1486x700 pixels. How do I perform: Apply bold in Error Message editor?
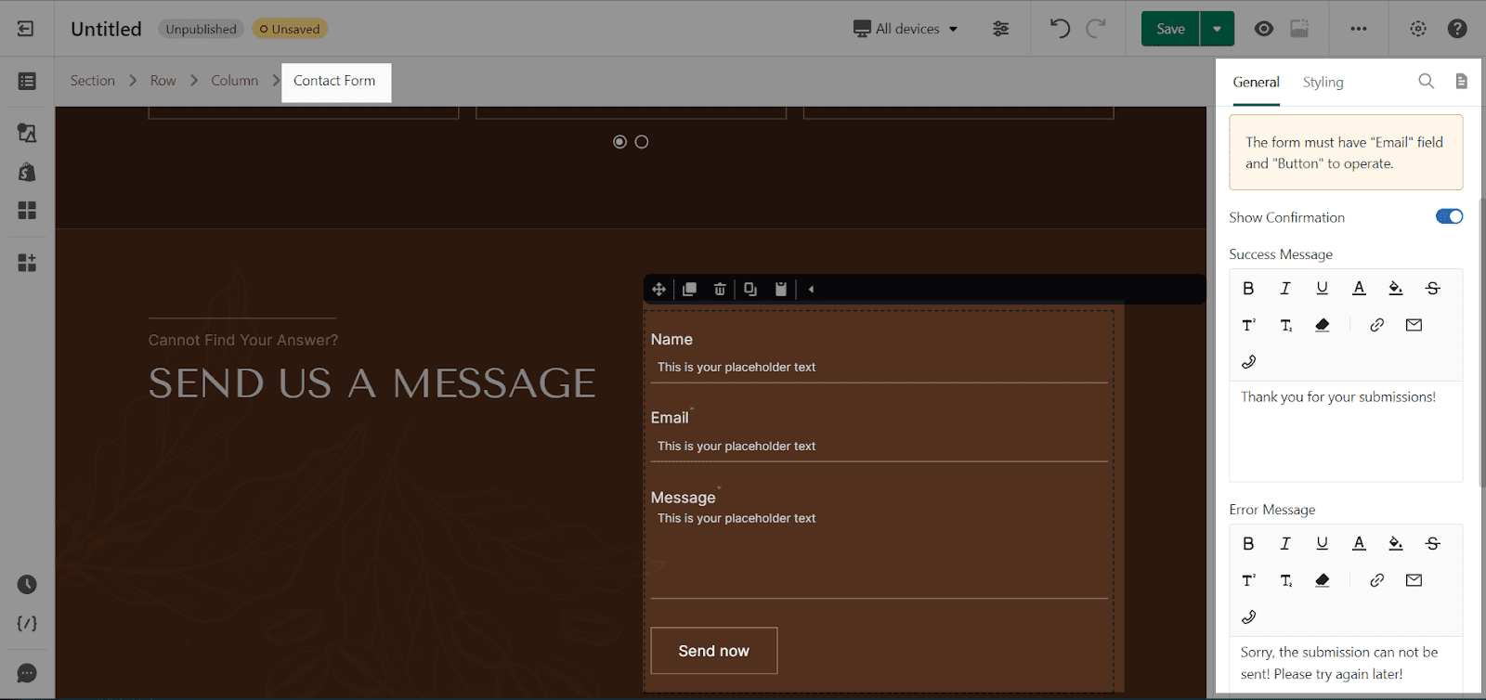point(1248,543)
